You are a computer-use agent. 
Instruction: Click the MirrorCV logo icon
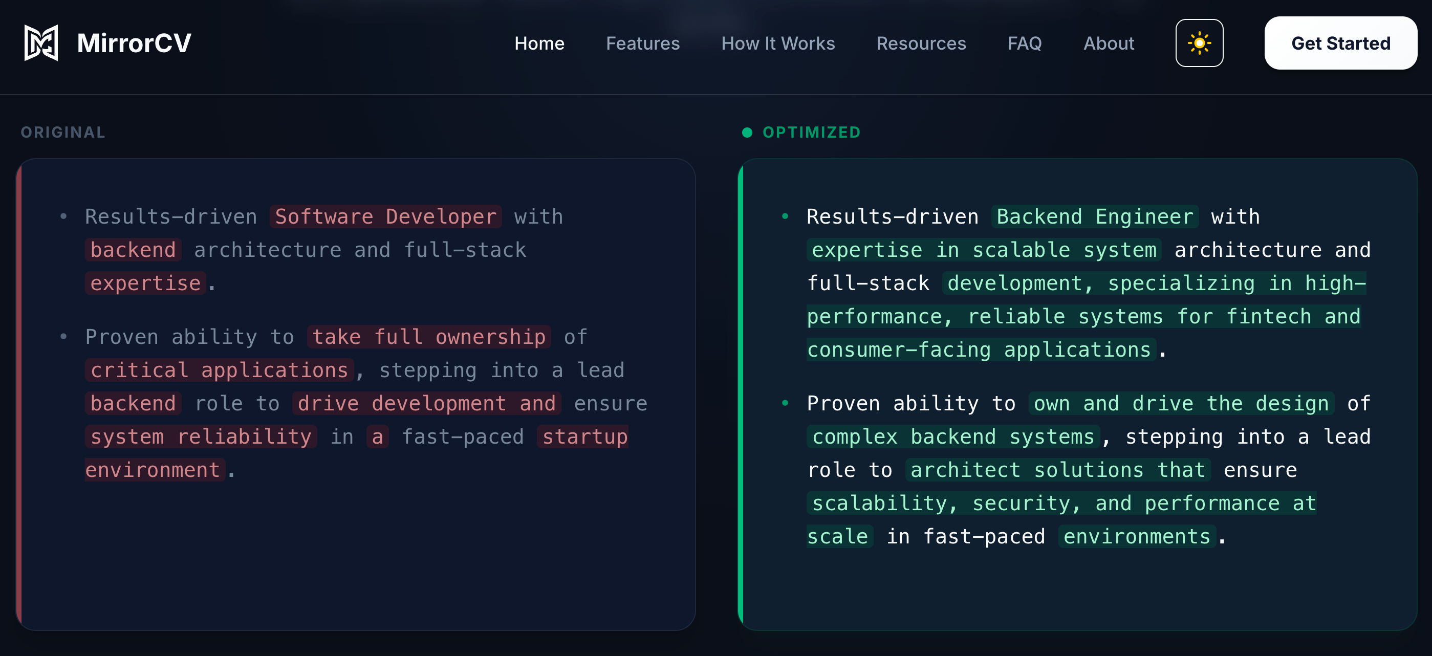[x=41, y=43]
